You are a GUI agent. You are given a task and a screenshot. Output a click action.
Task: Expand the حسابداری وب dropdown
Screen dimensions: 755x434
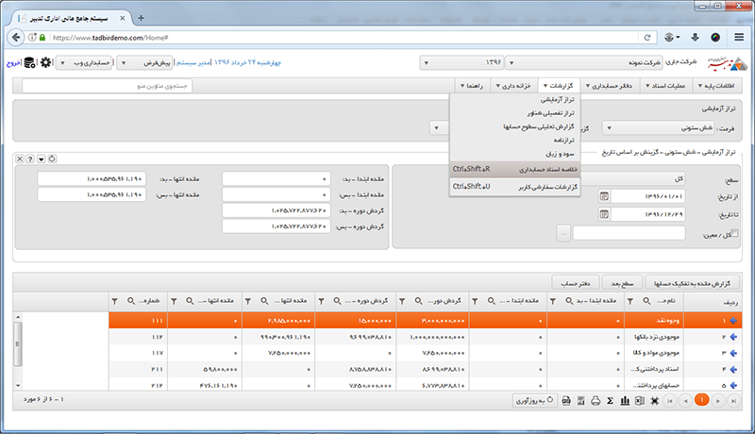[84, 63]
